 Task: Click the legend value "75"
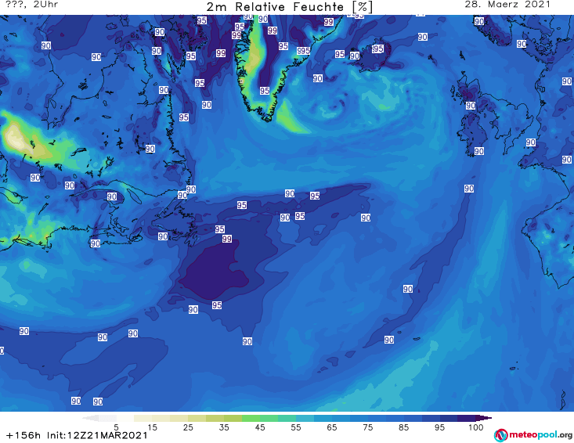coord(367,427)
